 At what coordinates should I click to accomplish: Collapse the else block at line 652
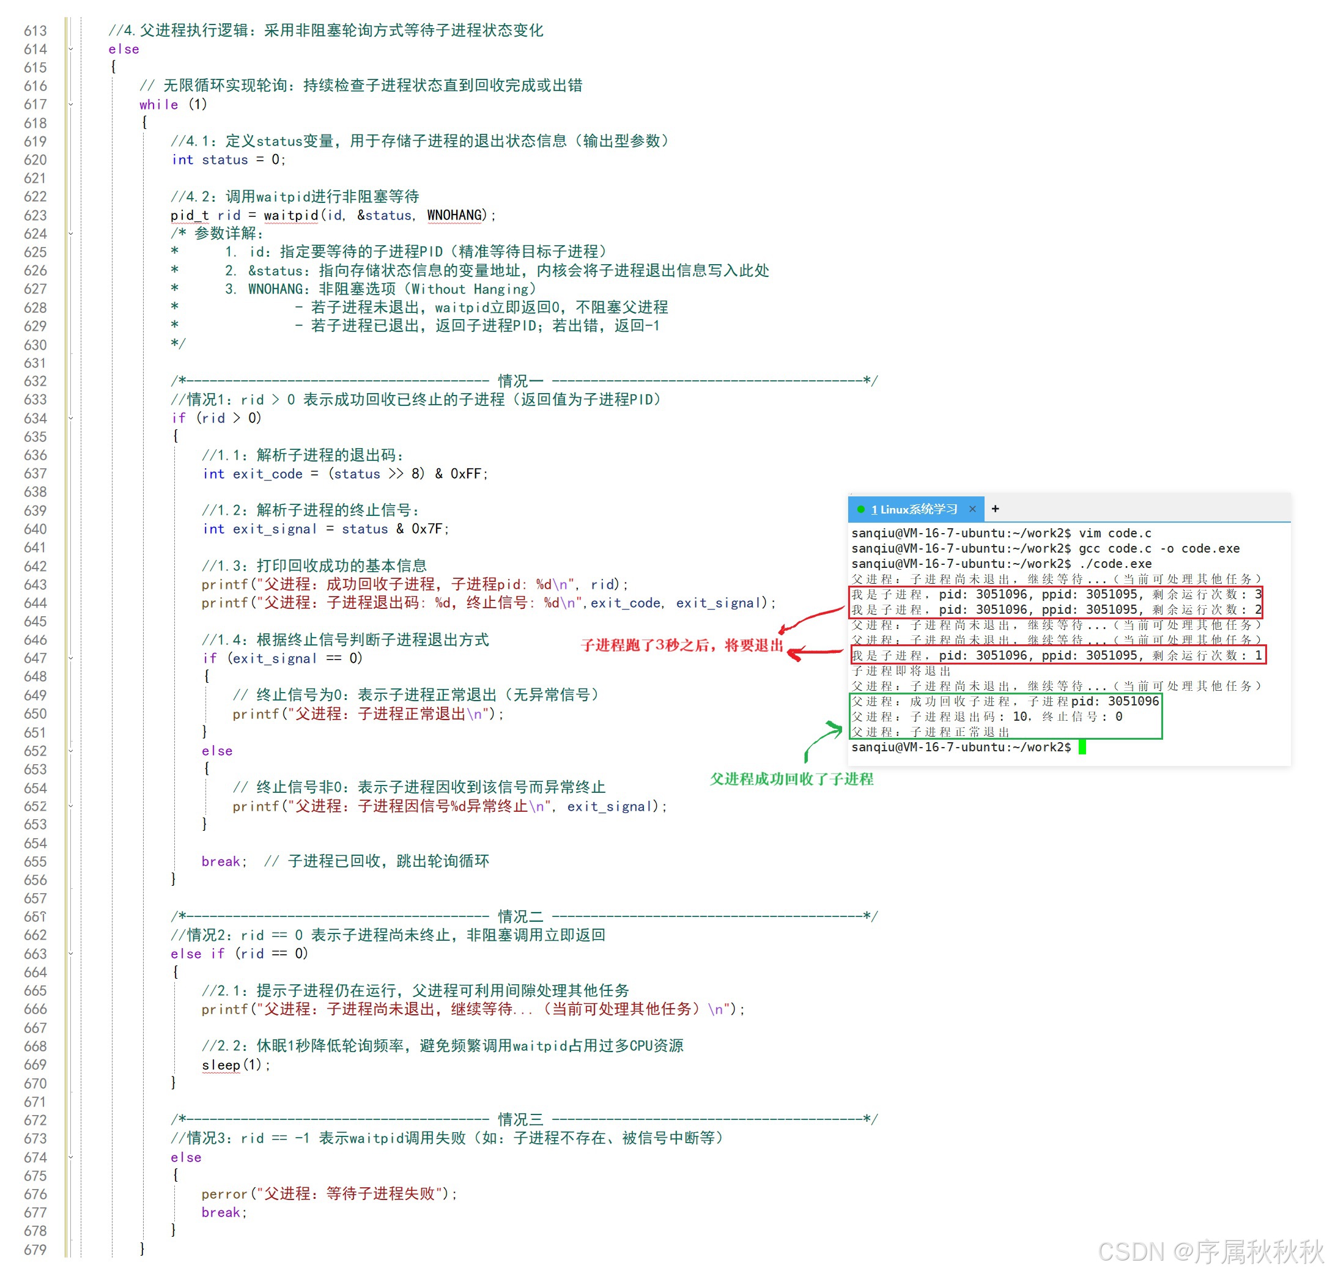coord(70,751)
